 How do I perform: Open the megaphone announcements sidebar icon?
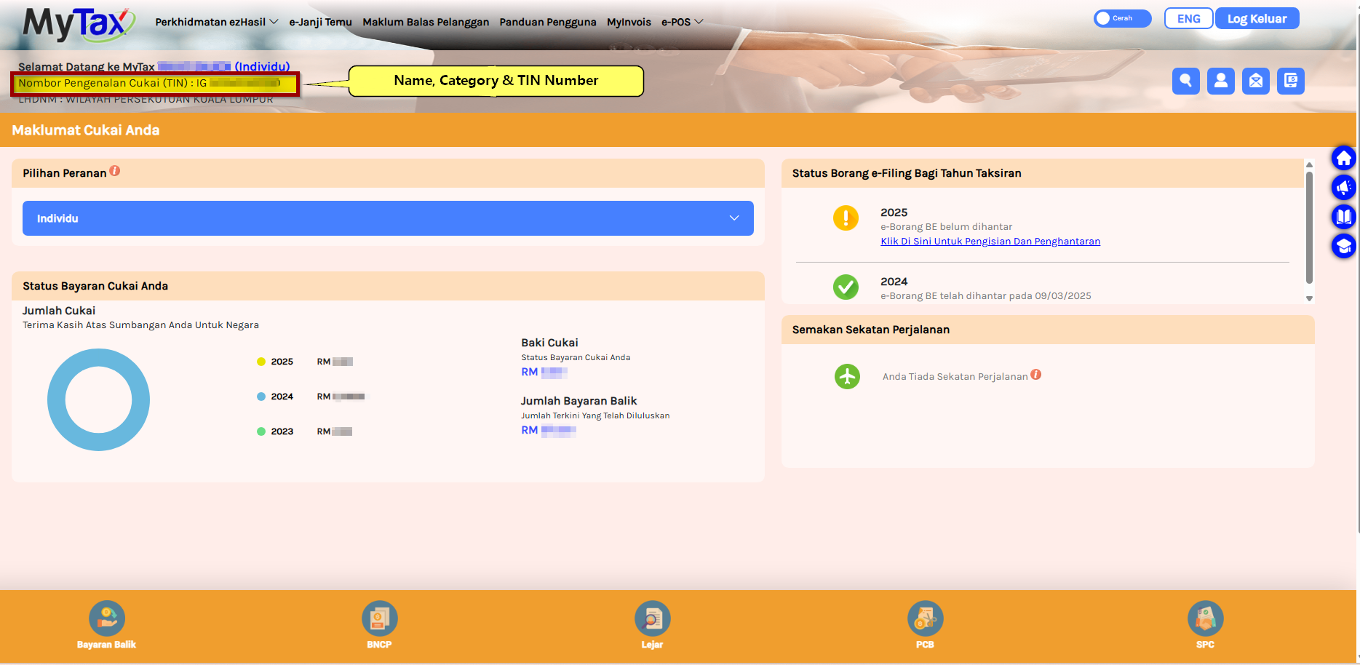[1343, 188]
